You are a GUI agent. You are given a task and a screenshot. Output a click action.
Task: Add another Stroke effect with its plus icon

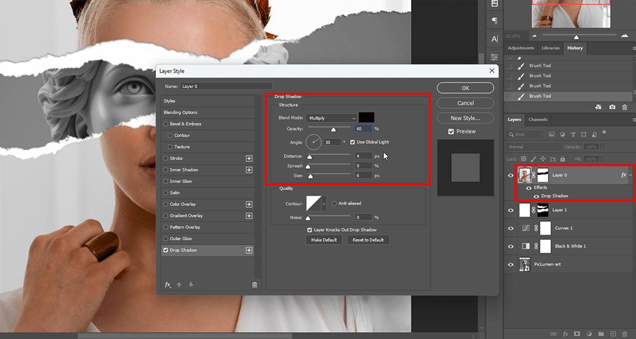click(x=249, y=158)
